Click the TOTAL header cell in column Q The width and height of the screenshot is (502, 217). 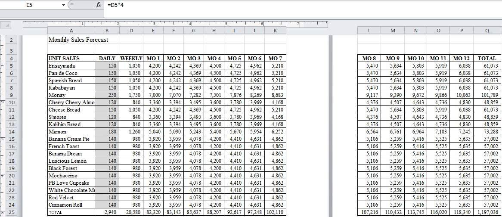487,59
